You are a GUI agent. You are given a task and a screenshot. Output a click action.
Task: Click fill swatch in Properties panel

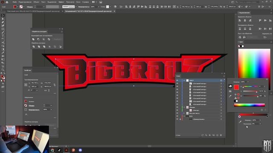[26, 101]
